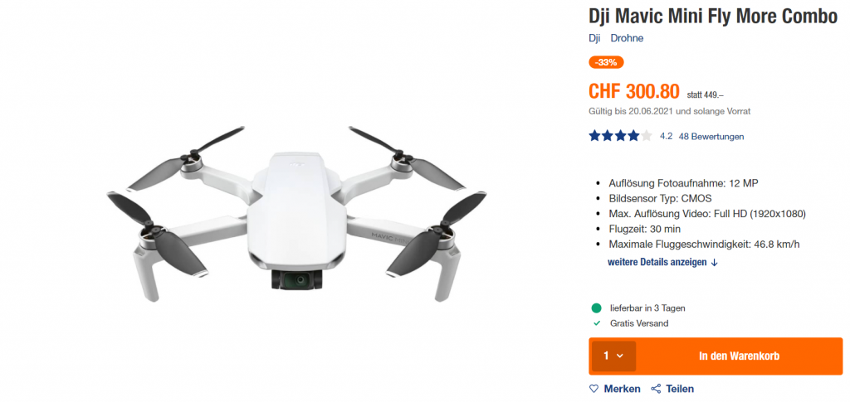850x402 pixels.
Task: Click the green availability dot indicator
Action: [x=596, y=308]
